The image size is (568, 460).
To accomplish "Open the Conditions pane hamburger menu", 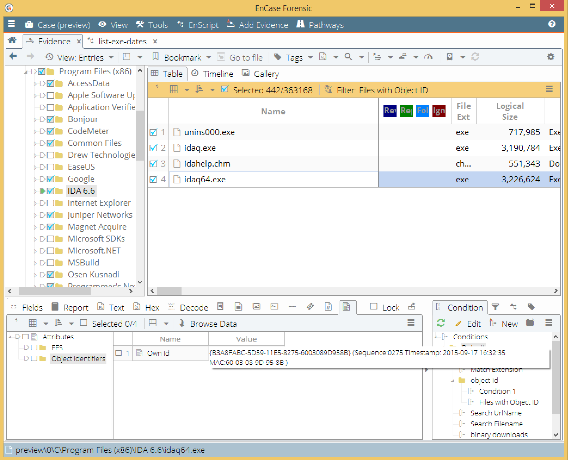I will [x=549, y=323].
